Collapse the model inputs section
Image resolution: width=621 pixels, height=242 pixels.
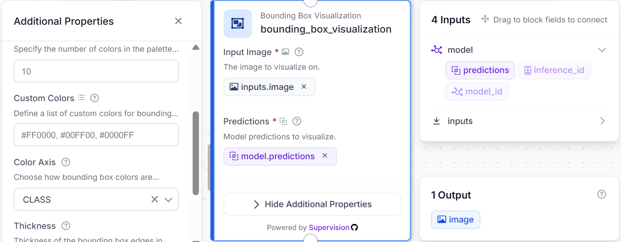[602, 50]
